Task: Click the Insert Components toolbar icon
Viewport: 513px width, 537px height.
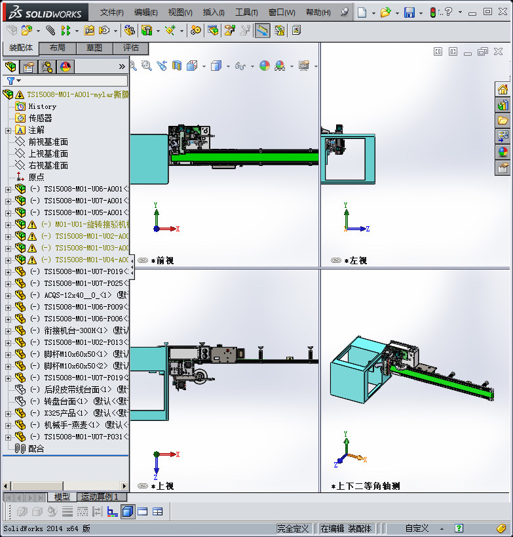Action: [x=26, y=30]
